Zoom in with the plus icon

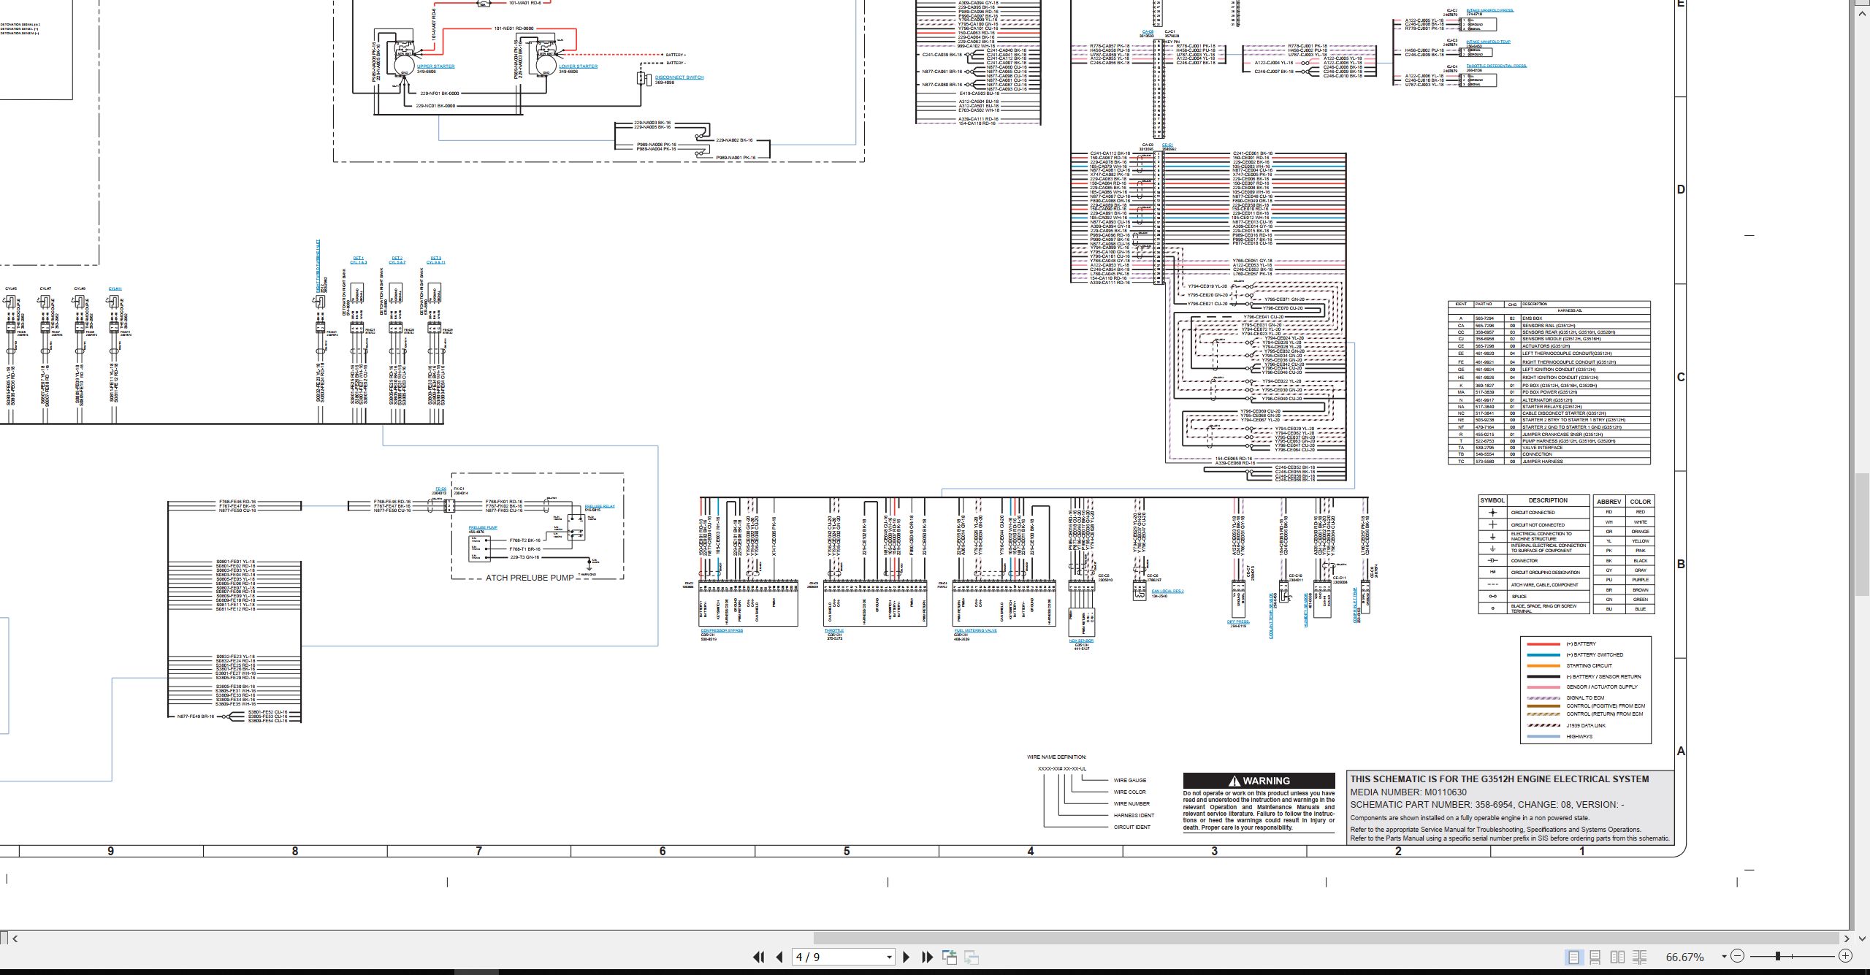pos(1846,956)
